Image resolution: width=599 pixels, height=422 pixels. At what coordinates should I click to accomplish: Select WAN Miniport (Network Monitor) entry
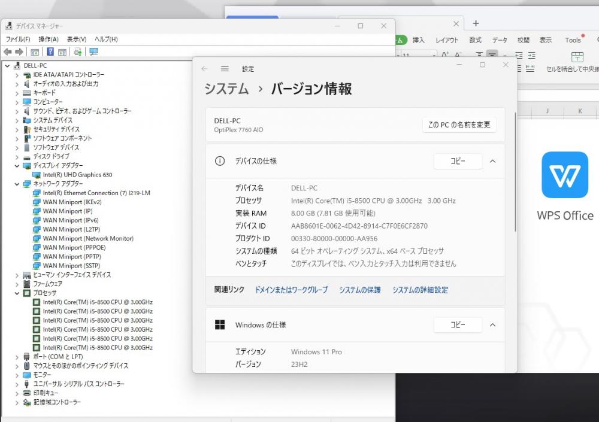88,239
